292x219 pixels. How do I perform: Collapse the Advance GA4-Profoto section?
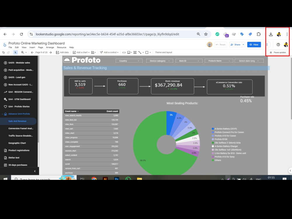pos(2,114)
